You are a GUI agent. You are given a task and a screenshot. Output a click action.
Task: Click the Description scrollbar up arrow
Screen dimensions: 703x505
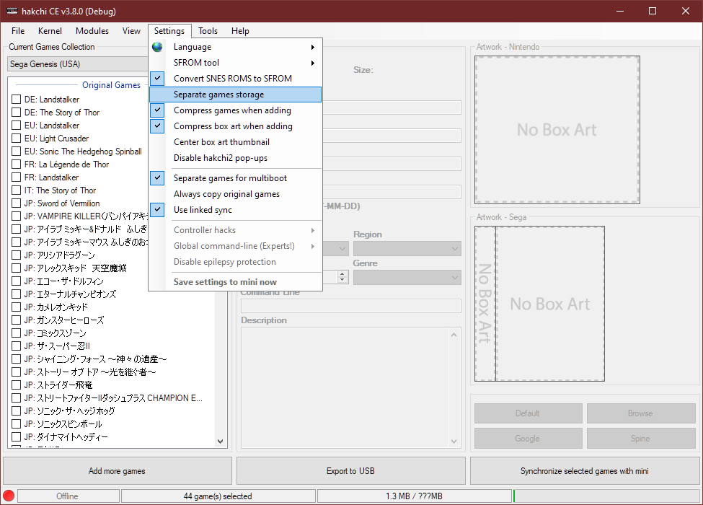coord(454,335)
